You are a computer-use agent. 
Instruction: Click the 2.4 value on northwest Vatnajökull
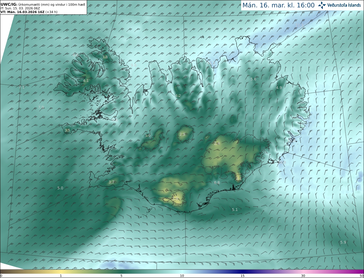[217, 144]
